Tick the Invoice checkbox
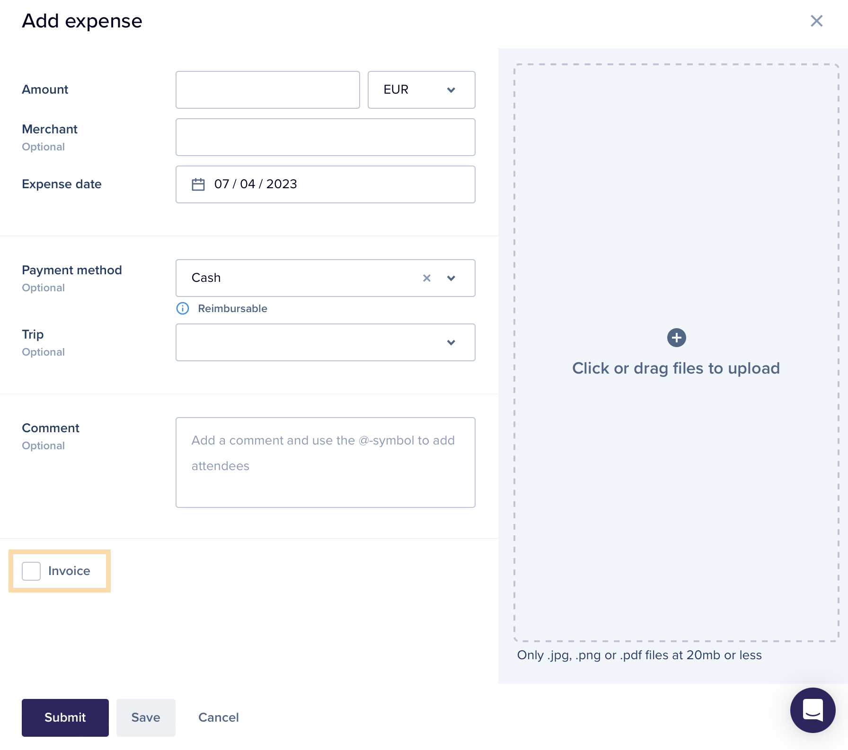Image resolution: width=848 pixels, height=750 pixels. tap(31, 571)
